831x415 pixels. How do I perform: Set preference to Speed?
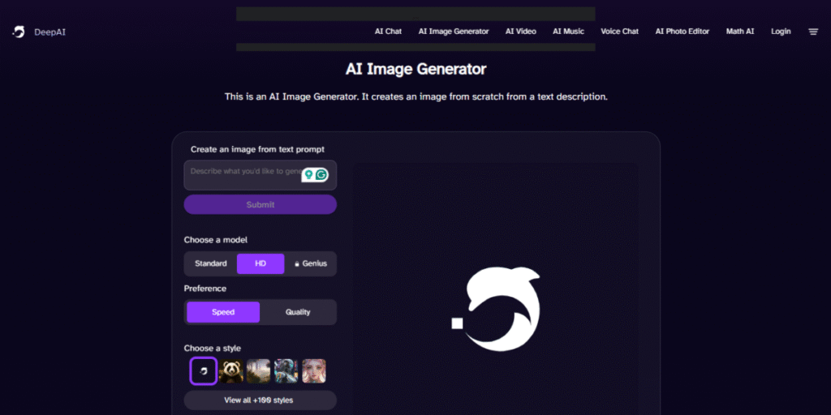(x=223, y=312)
